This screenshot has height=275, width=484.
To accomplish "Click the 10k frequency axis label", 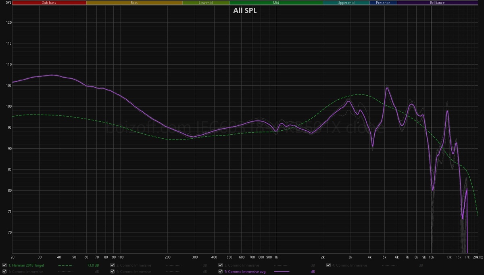I will pos(431,257).
